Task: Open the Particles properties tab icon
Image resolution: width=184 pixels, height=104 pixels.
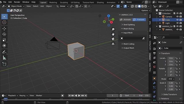Action: pos(154,88)
